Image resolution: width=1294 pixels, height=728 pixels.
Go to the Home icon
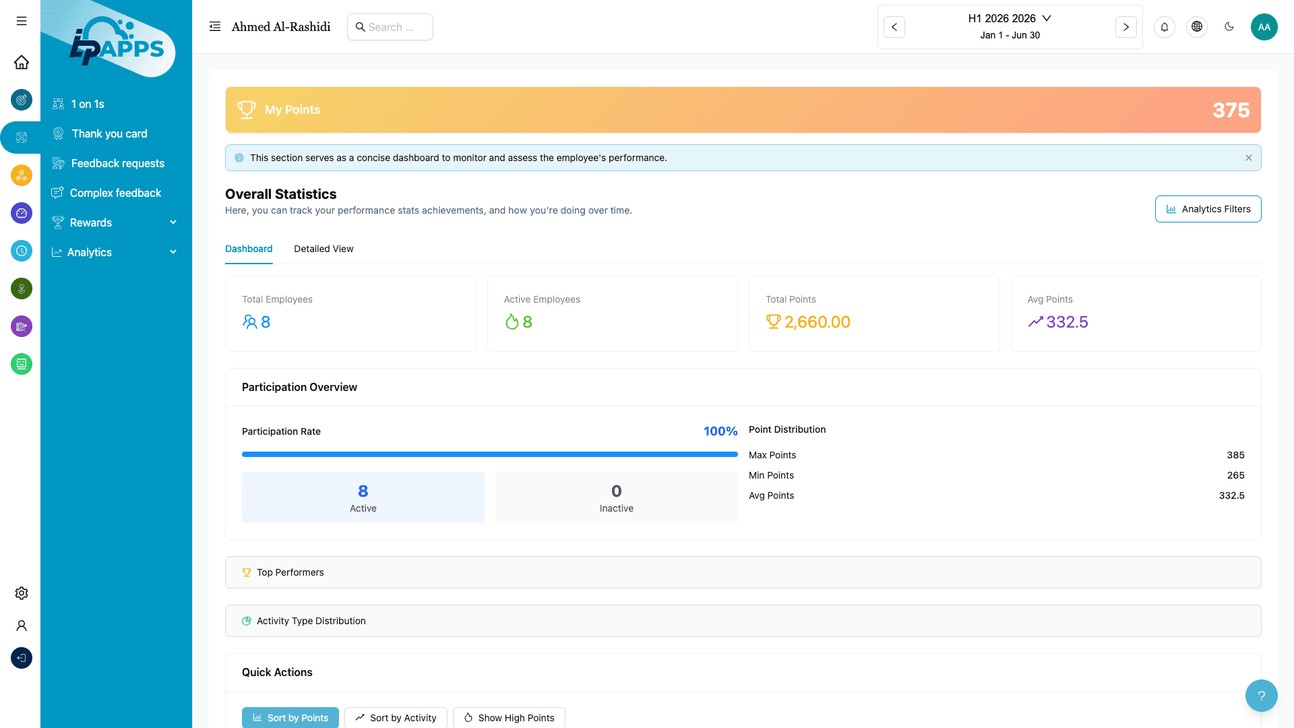click(22, 62)
